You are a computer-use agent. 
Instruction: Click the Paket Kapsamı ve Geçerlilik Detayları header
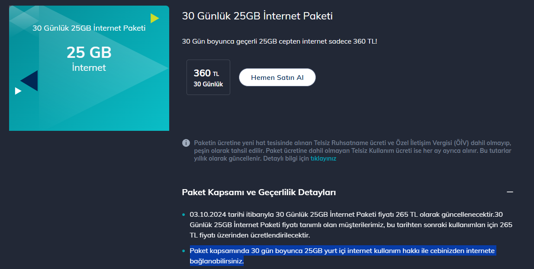[259, 192]
